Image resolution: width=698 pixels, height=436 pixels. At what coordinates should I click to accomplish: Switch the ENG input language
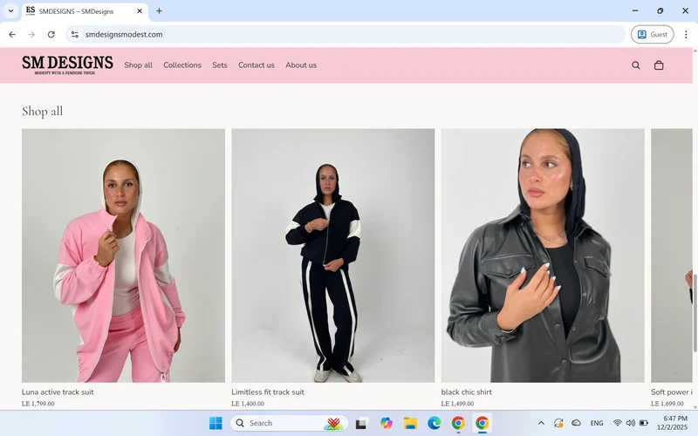point(597,423)
